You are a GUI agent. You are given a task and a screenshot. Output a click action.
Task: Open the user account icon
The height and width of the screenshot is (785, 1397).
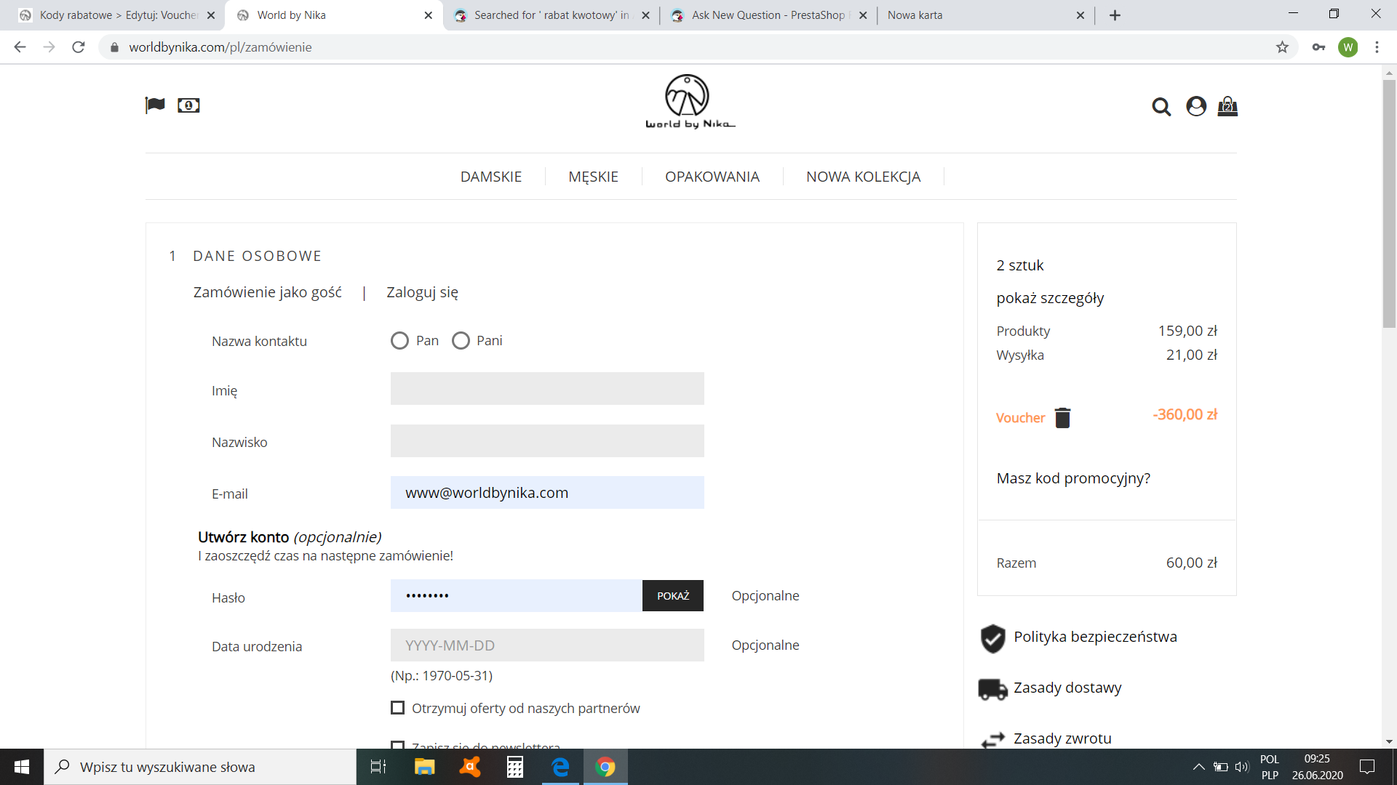[1196, 107]
